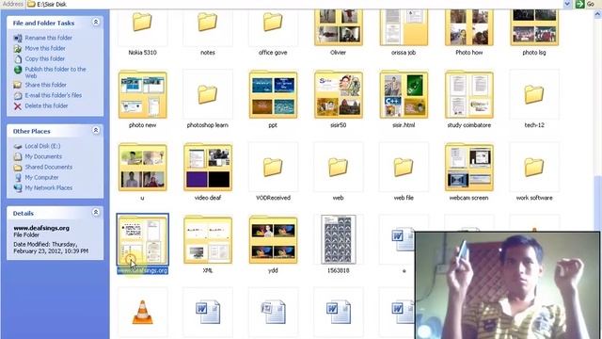Click the address bar path field
This screenshot has width=602, height=339.
tap(295, 4)
